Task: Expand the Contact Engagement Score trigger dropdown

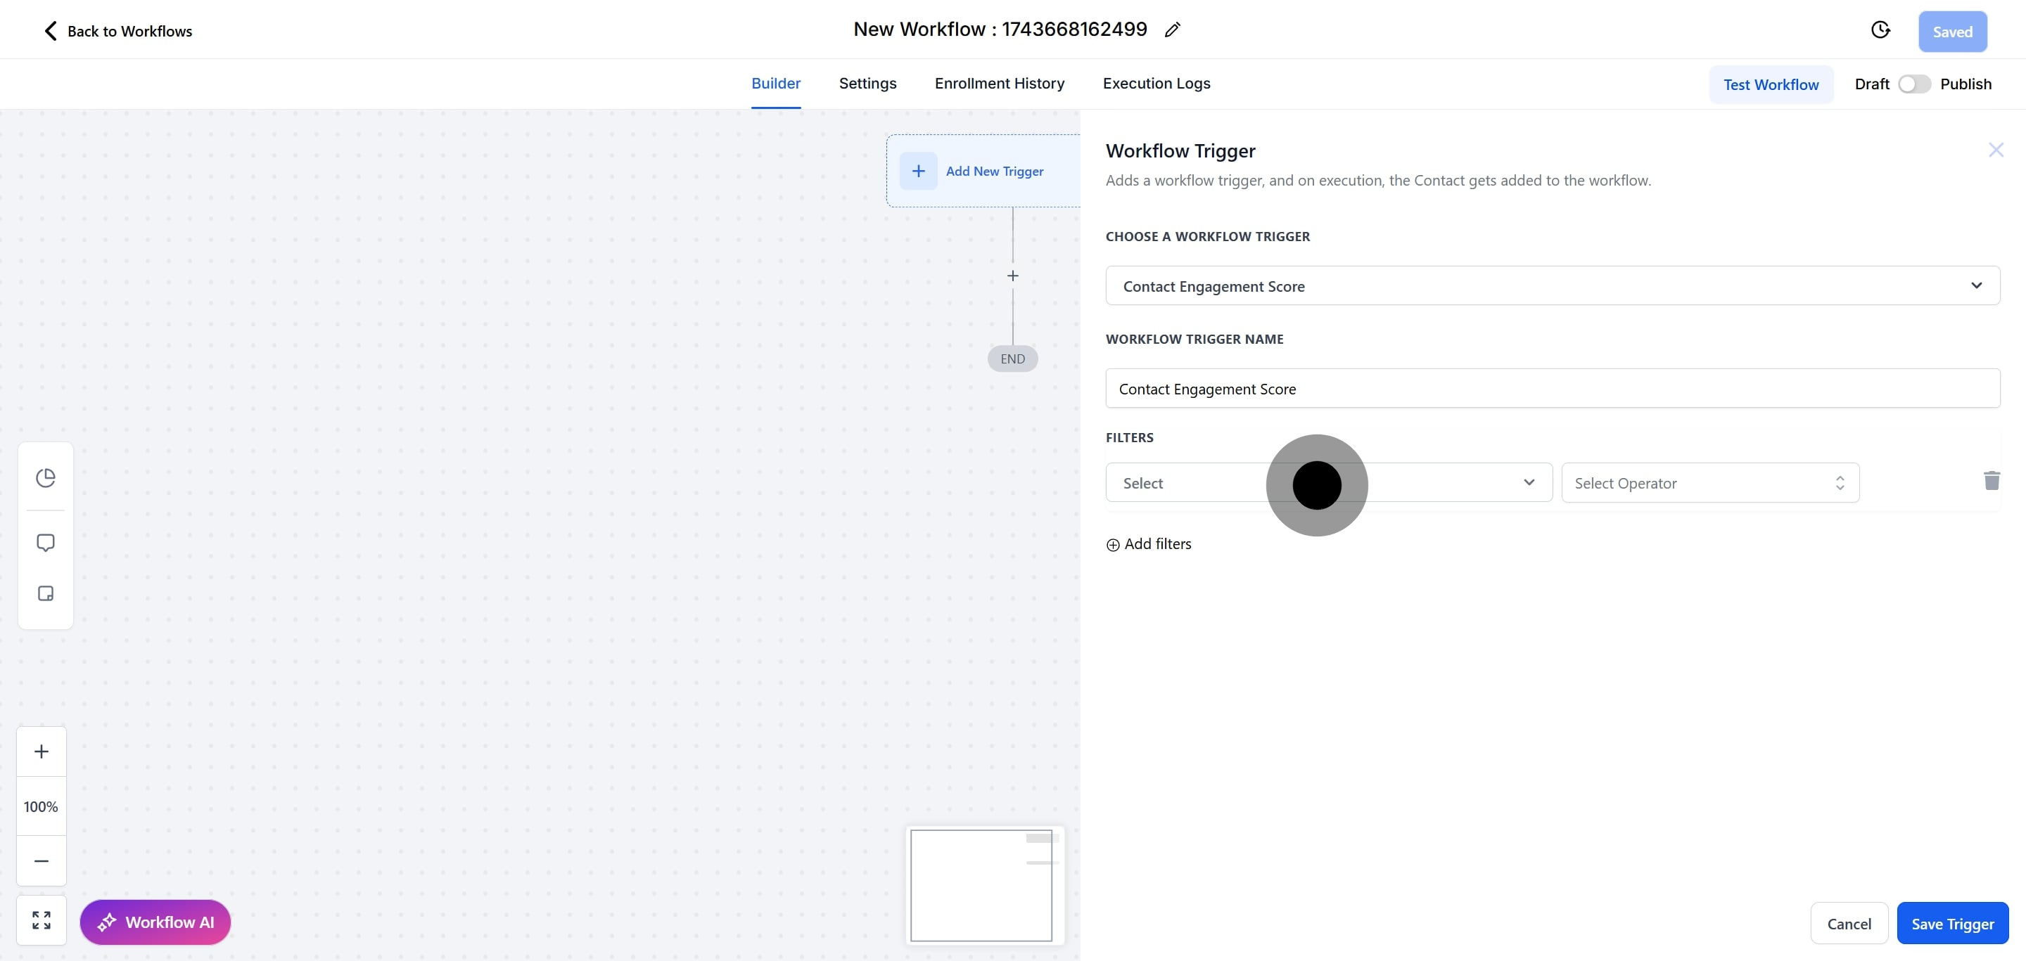Action: click(1552, 286)
